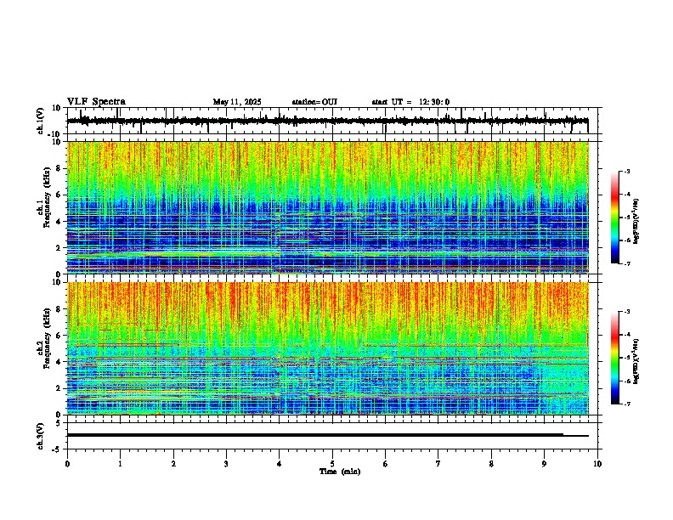Click the ch.2 spectrogram color bar
Viewport: 673px width, 520px height.
pyautogui.click(x=615, y=358)
